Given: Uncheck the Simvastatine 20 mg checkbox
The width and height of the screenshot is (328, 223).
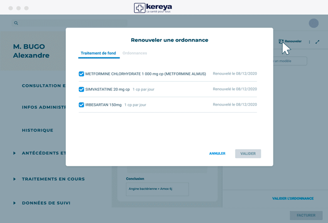Looking at the screenshot, I should click(81, 90).
